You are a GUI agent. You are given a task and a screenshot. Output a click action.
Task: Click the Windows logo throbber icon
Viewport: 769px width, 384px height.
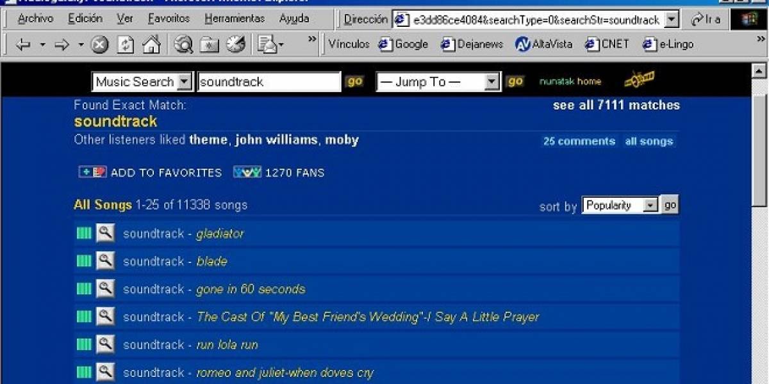pyautogui.click(x=748, y=19)
